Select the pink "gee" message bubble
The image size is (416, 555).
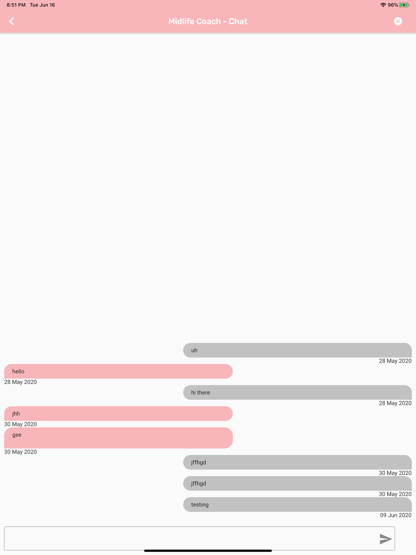coord(118,438)
